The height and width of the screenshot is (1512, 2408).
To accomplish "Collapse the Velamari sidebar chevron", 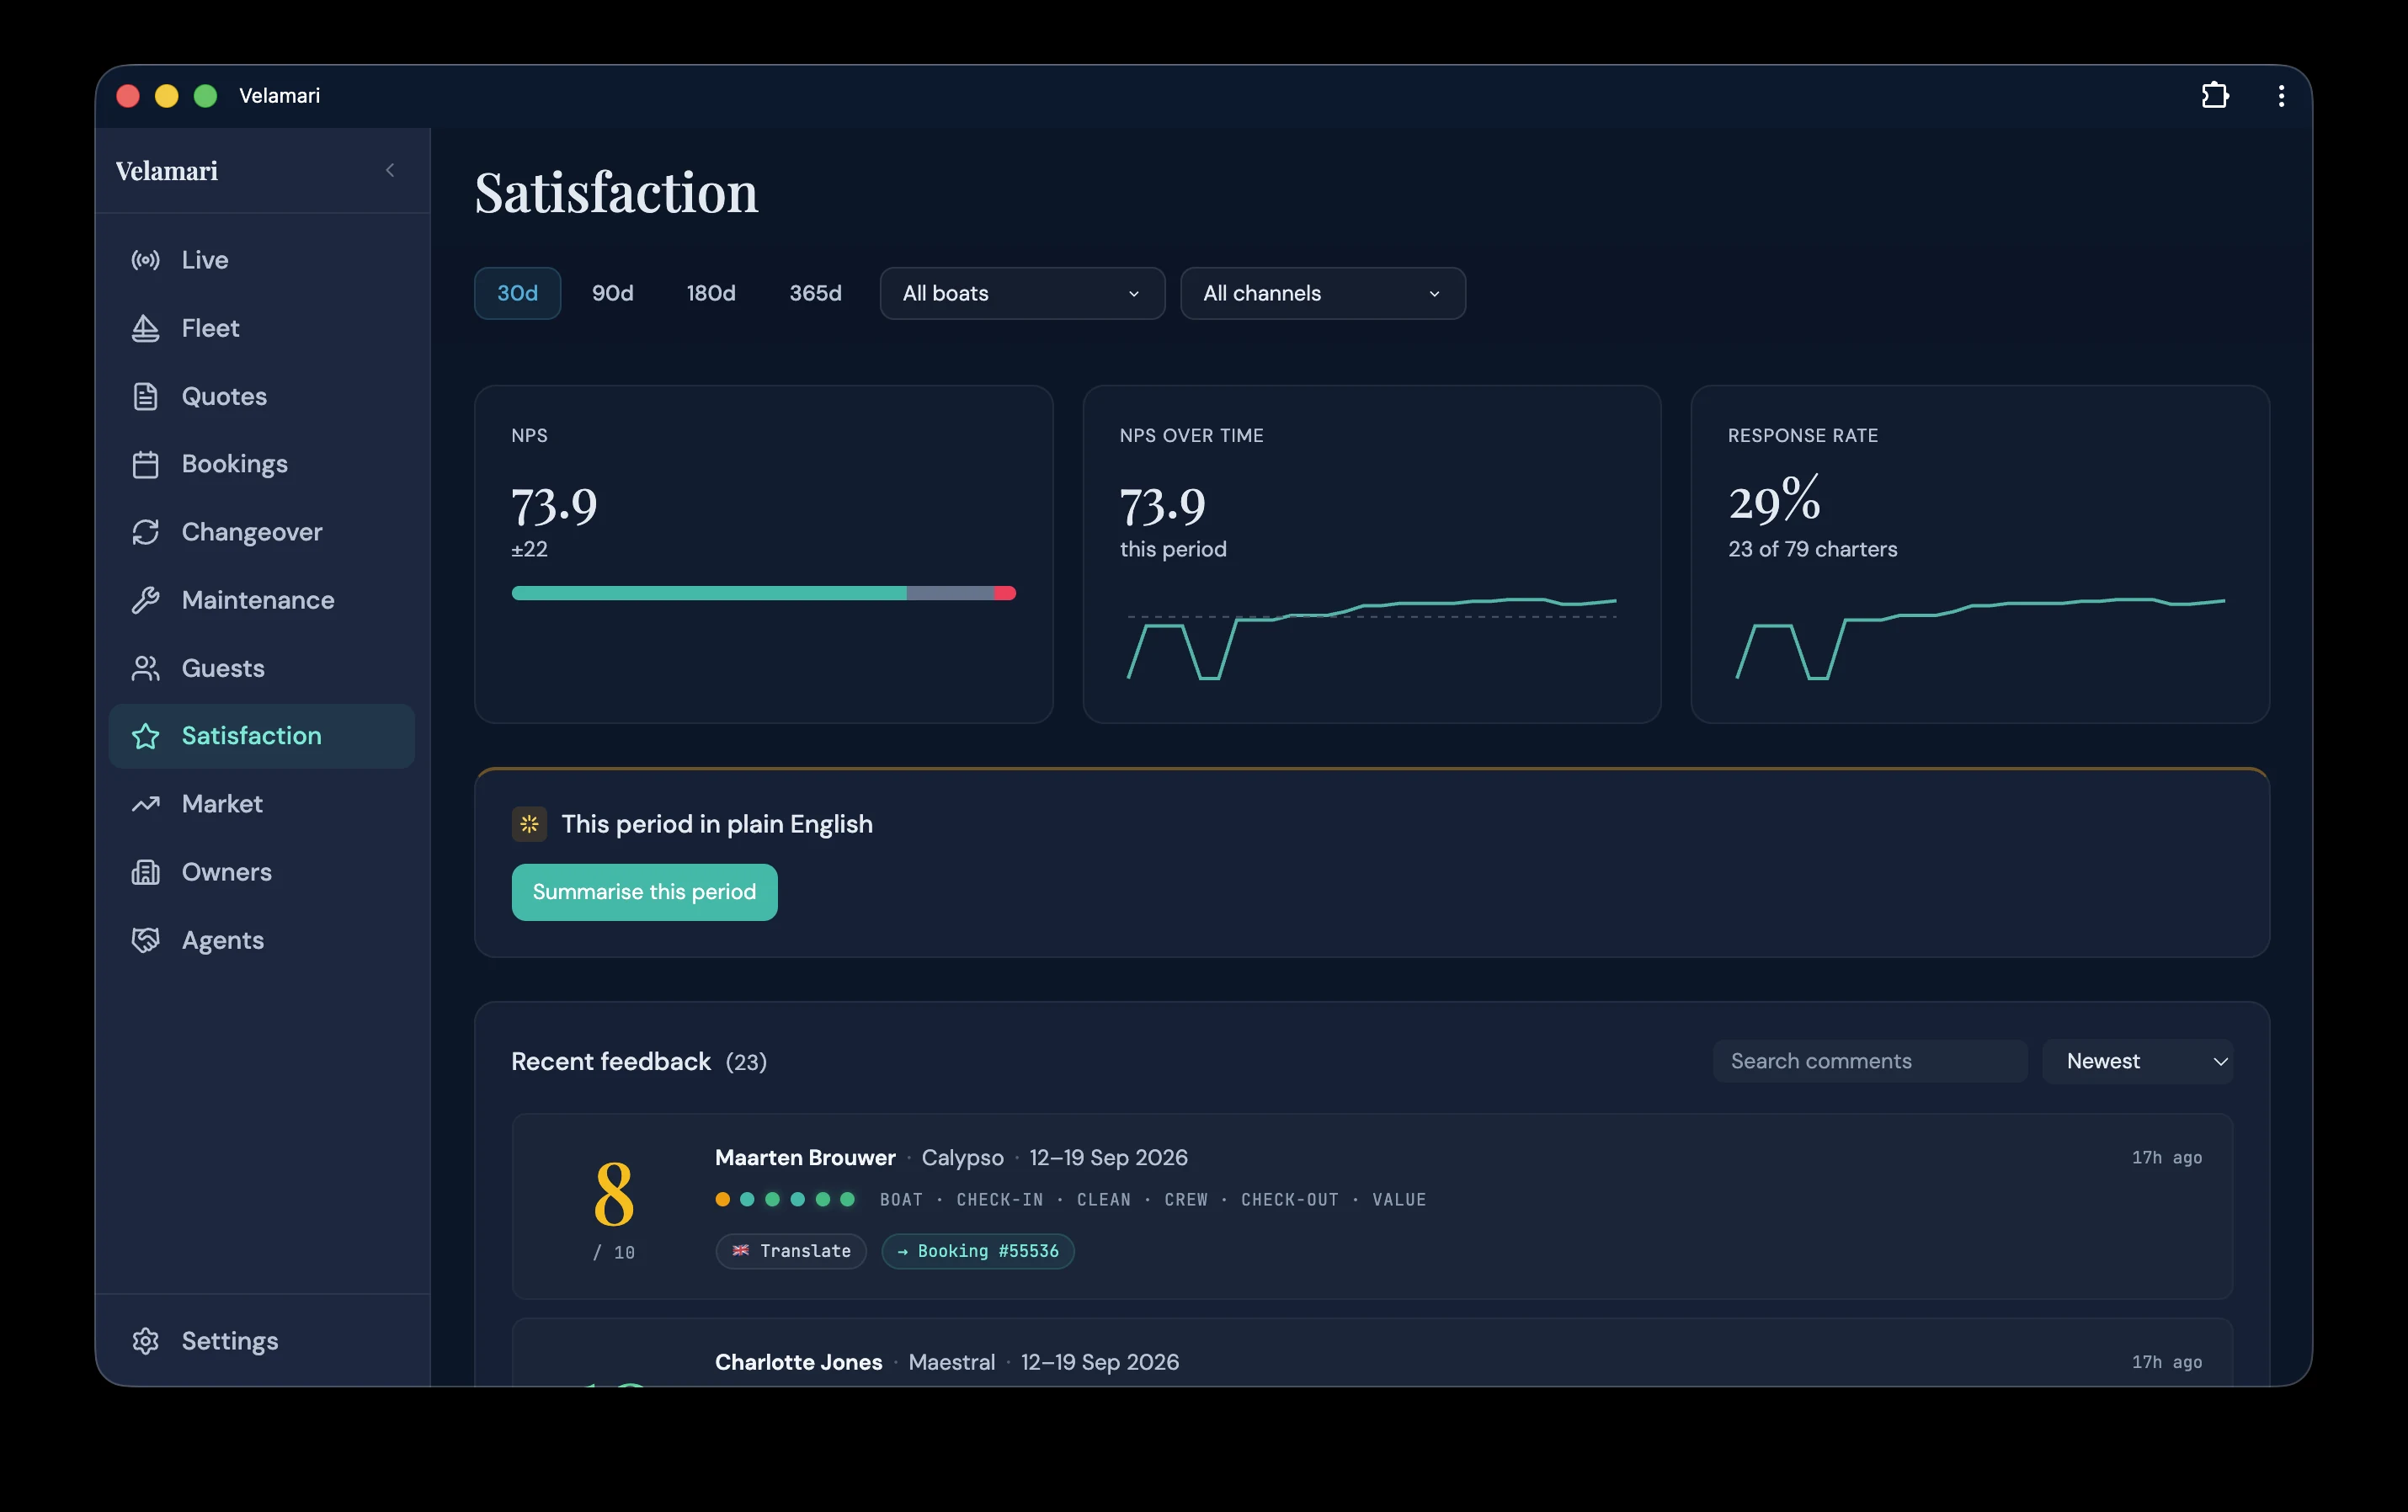I will [390, 171].
